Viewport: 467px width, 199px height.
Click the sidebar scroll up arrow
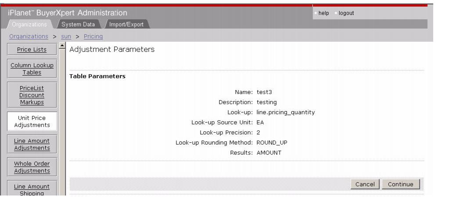point(62,46)
